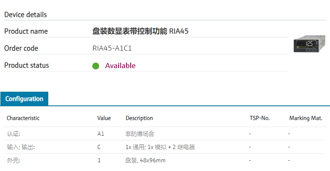This screenshot has width=330, height=171.
Task: Click the A1 value cell
Action: (101, 134)
